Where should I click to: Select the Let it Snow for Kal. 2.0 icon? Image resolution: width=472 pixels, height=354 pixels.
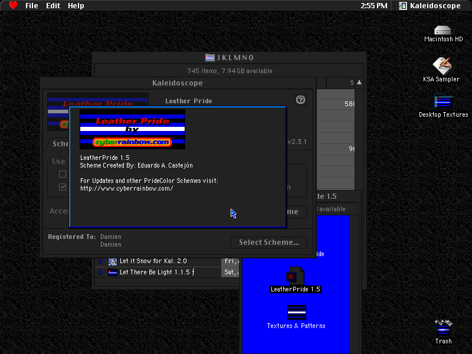tap(113, 261)
